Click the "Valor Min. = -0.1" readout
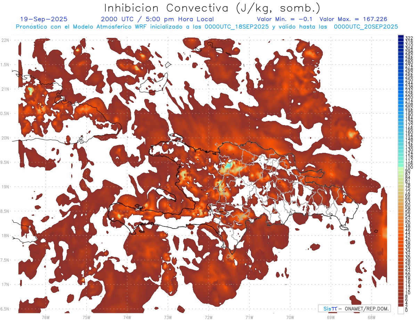The width and height of the screenshot is (417, 322). point(285,19)
